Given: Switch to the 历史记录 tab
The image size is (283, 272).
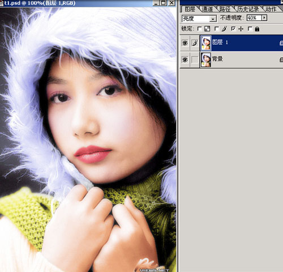Looking at the screenshot, I should [x=248, y=9].
